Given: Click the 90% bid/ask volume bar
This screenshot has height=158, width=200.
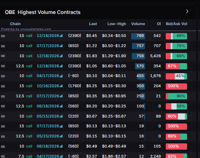Looking at the screenshot, I should [177, 96].
